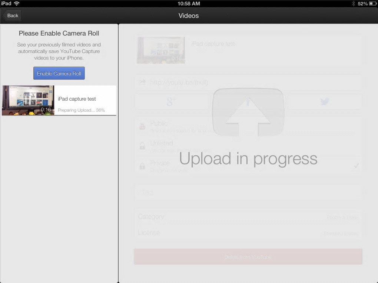The width and height of the screenshot is (378, 283).
Task: Click the Tags input field
Action: [x=248, y=192]
